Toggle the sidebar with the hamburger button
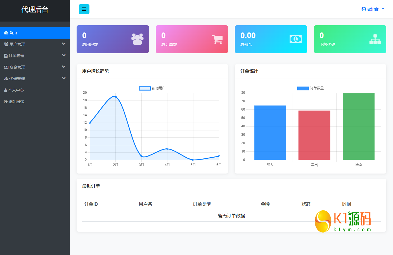The image size is (393, 255). pyautogui.click(x=84, y=9)
